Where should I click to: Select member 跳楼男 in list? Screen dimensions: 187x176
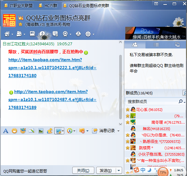(155, 148)
